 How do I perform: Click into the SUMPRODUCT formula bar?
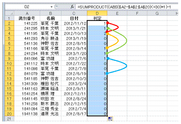(x=127, y=7)
